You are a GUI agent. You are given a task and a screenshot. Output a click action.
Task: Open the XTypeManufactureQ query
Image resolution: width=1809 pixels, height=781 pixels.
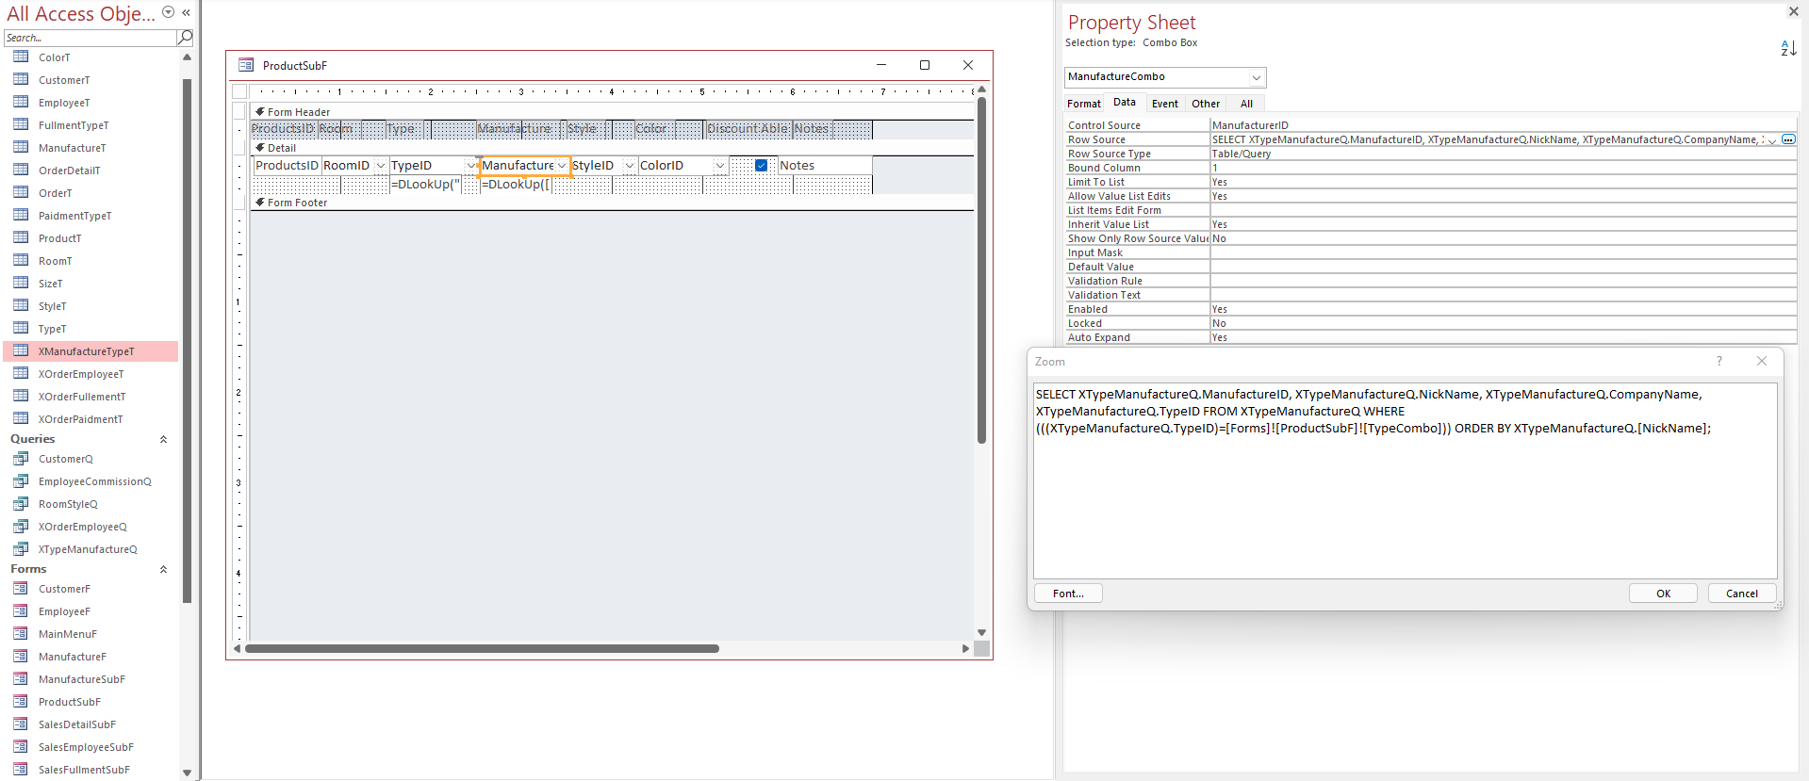click(x=87, y=549)
